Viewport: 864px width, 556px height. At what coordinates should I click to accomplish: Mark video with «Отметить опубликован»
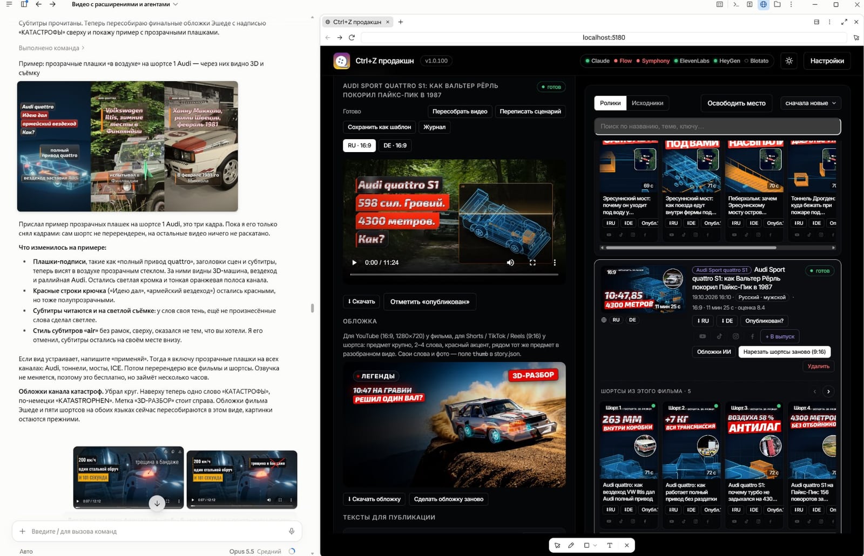click(x=430, y=301)
